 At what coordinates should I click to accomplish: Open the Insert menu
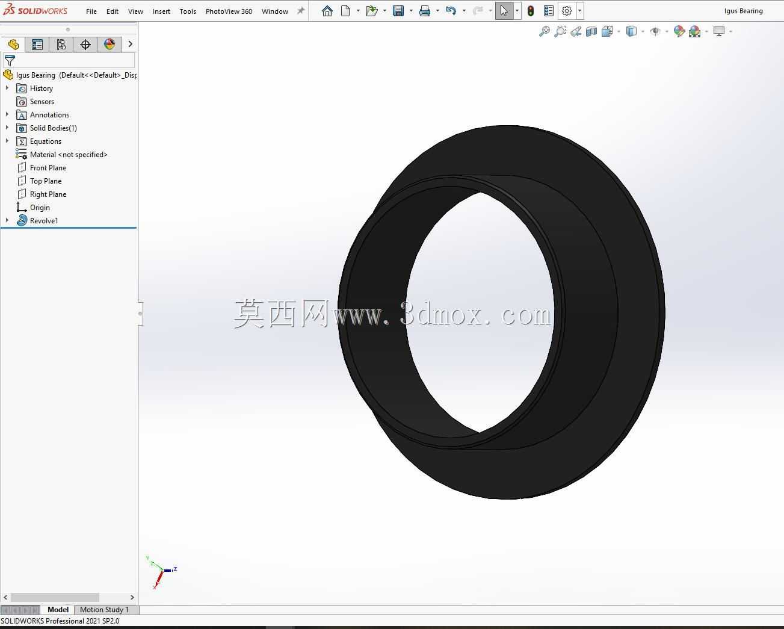[161, 11]
